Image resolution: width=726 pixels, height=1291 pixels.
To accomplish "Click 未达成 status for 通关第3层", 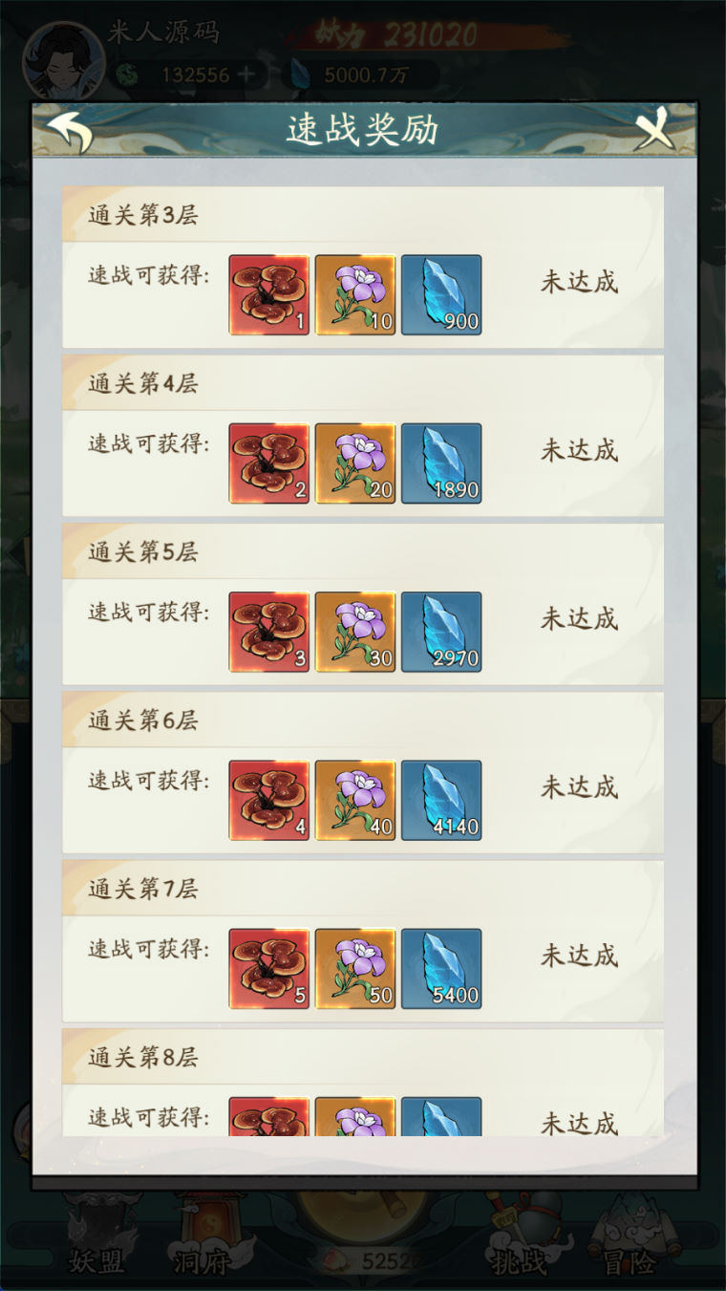I will pos(580,282).
